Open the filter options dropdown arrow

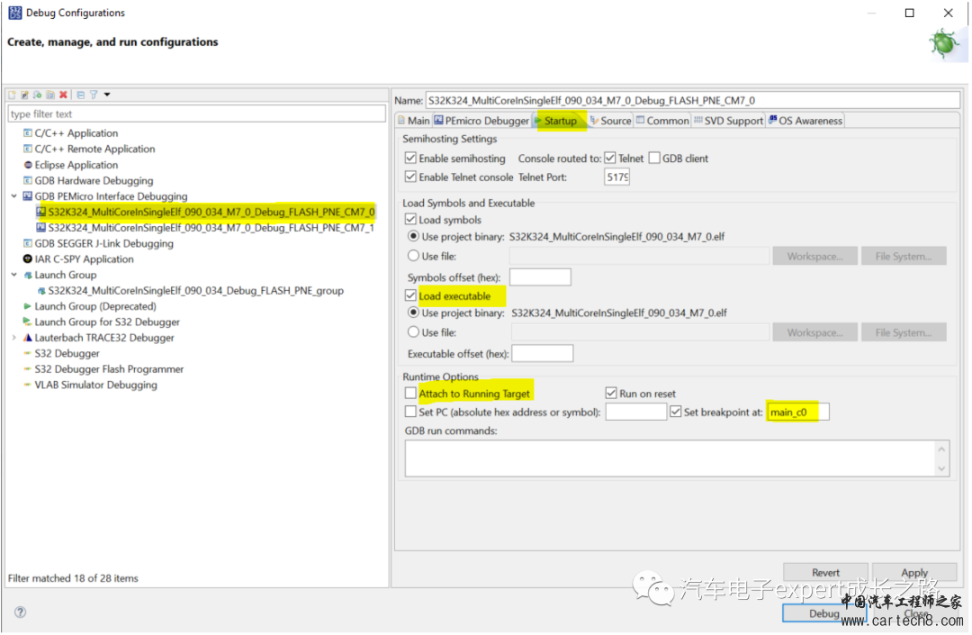coord(107,95)
